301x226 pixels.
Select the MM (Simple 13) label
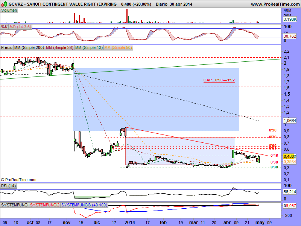(89, 47)
